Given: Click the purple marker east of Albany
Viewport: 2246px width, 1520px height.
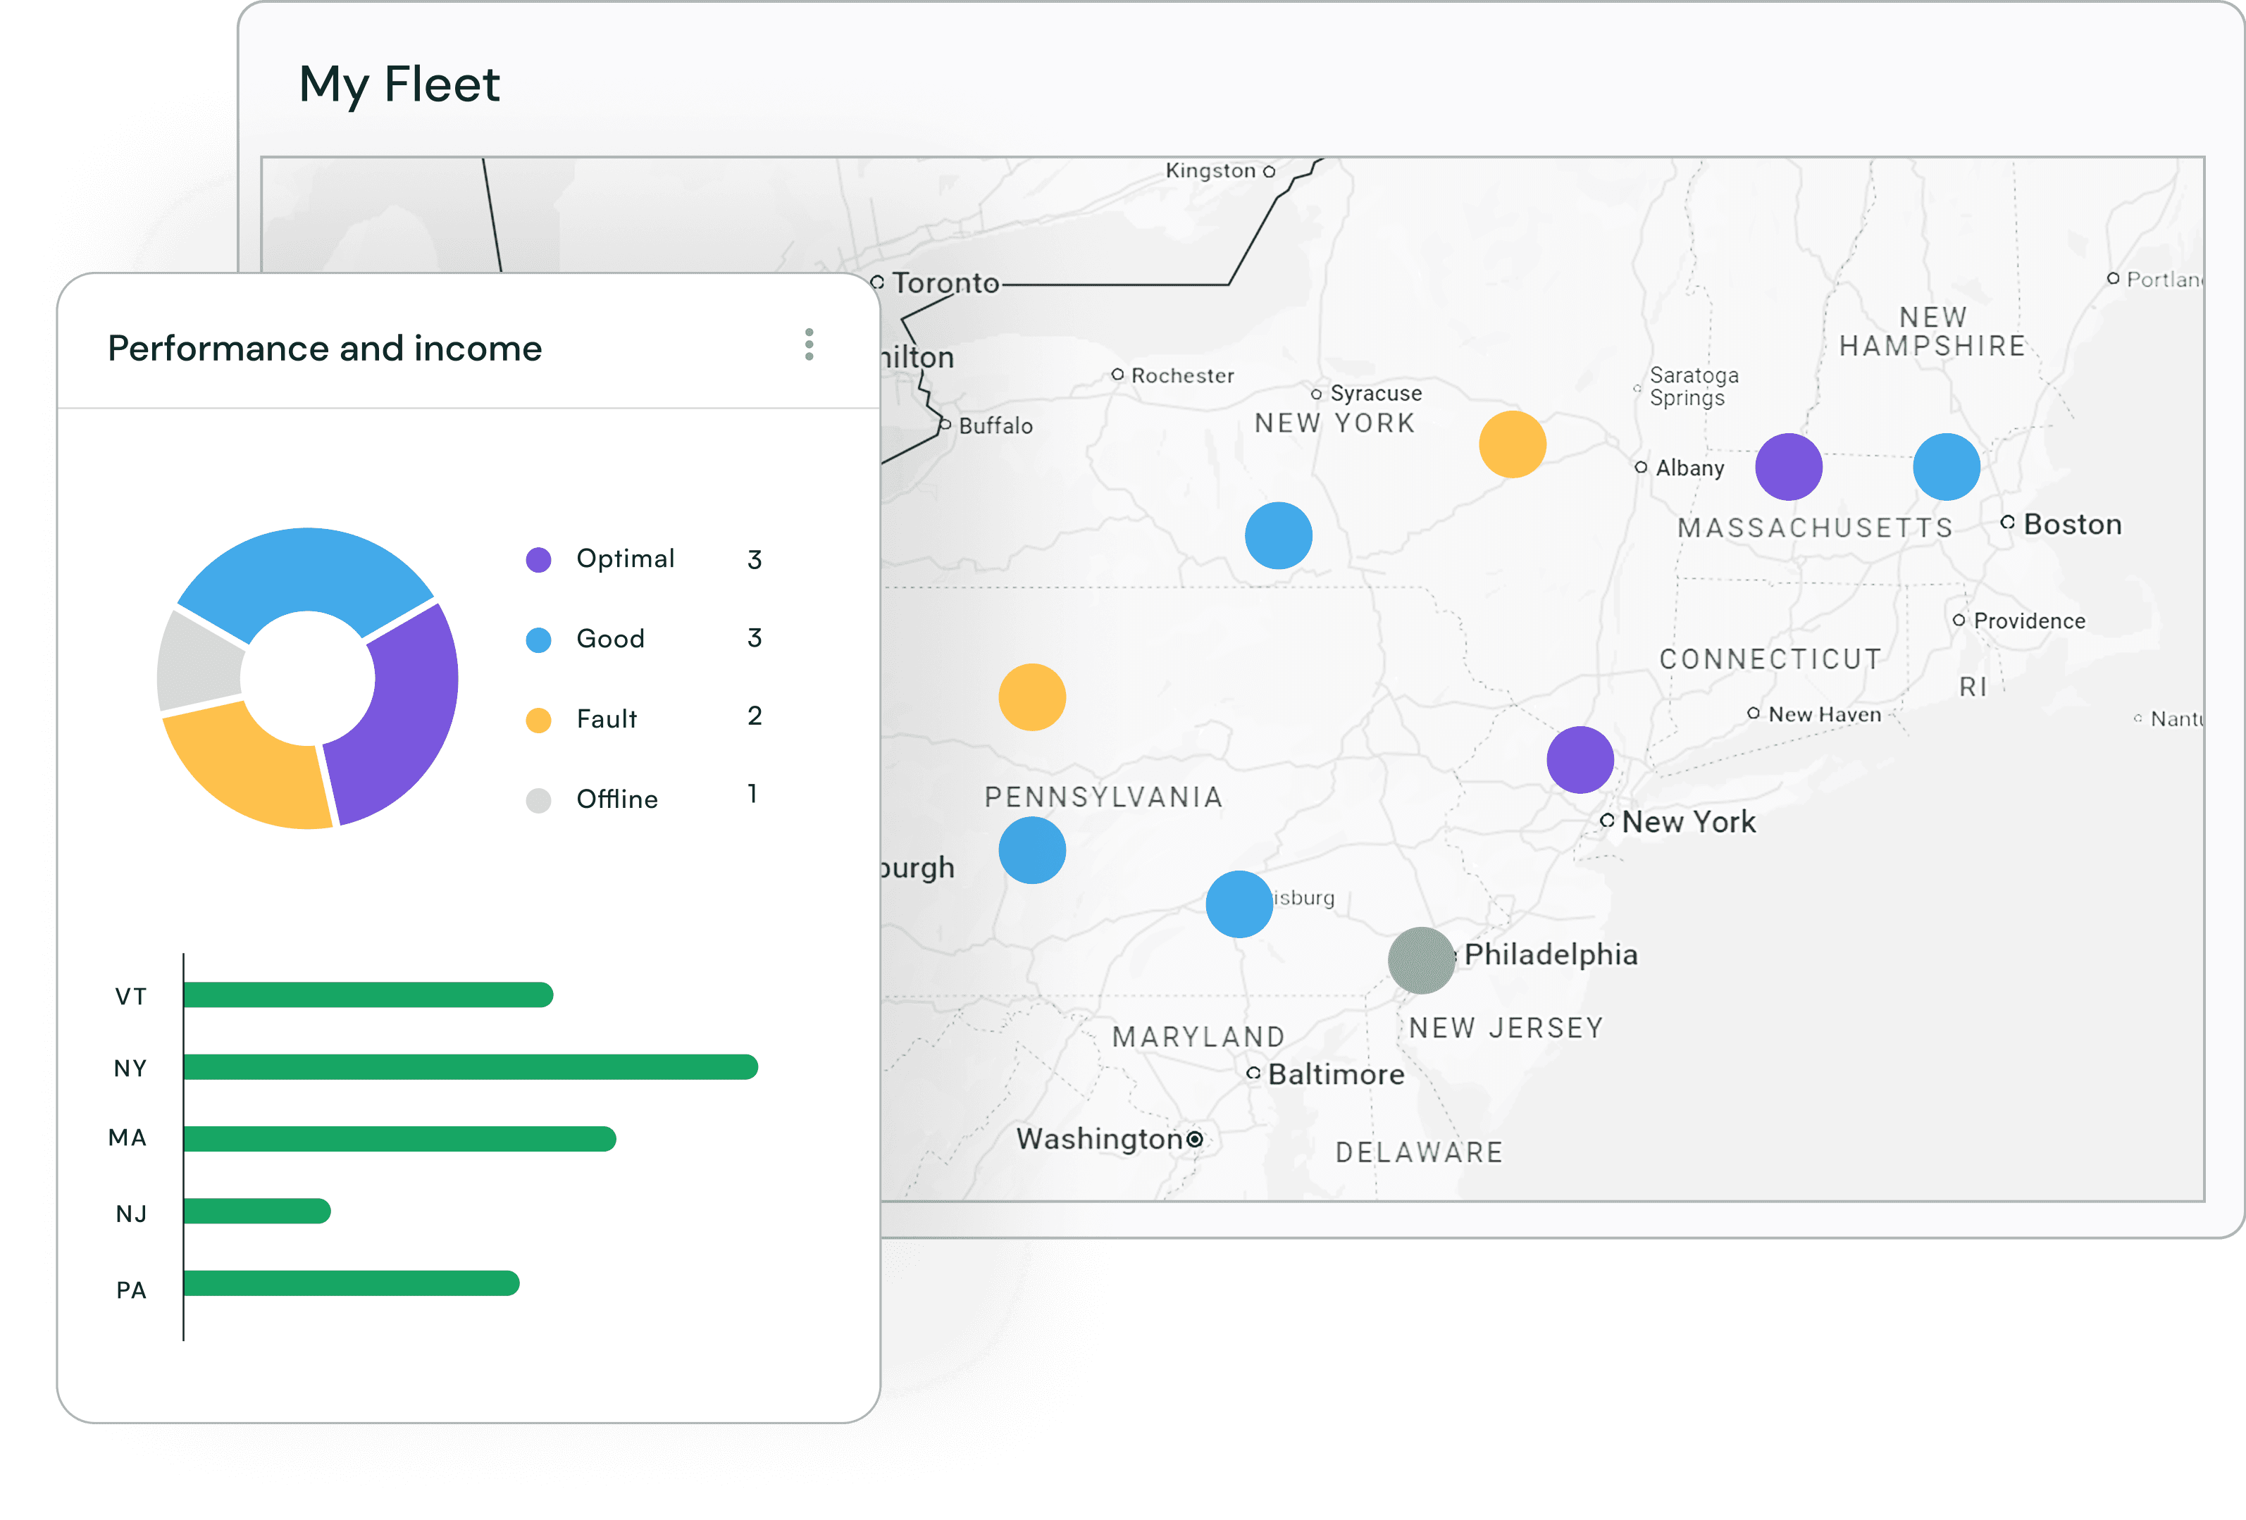Looking at the screenshot, I should tap(1788, 467).
